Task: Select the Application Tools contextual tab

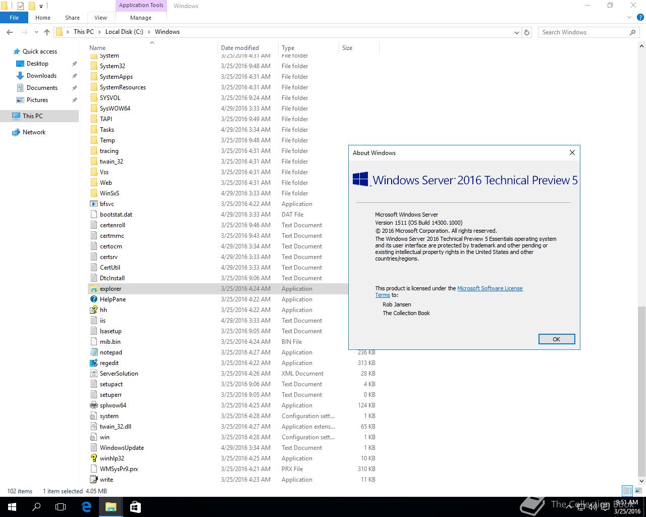Action: point(141,5)
